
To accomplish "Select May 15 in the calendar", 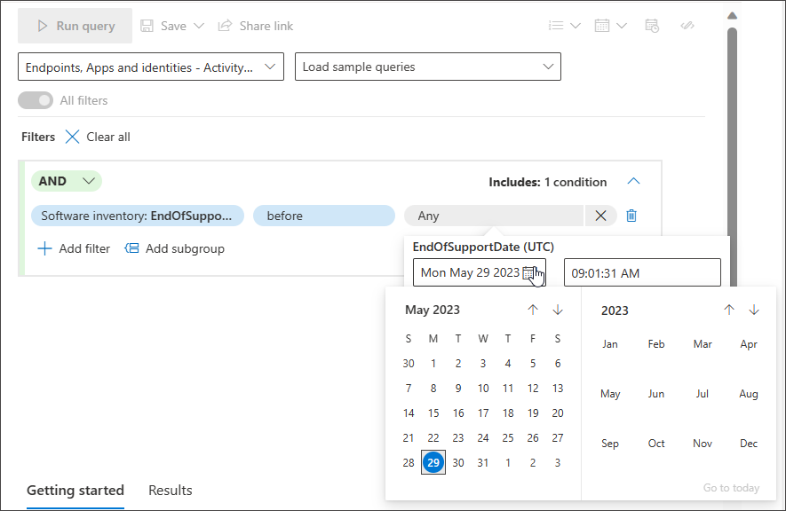I will coord(433,413).
